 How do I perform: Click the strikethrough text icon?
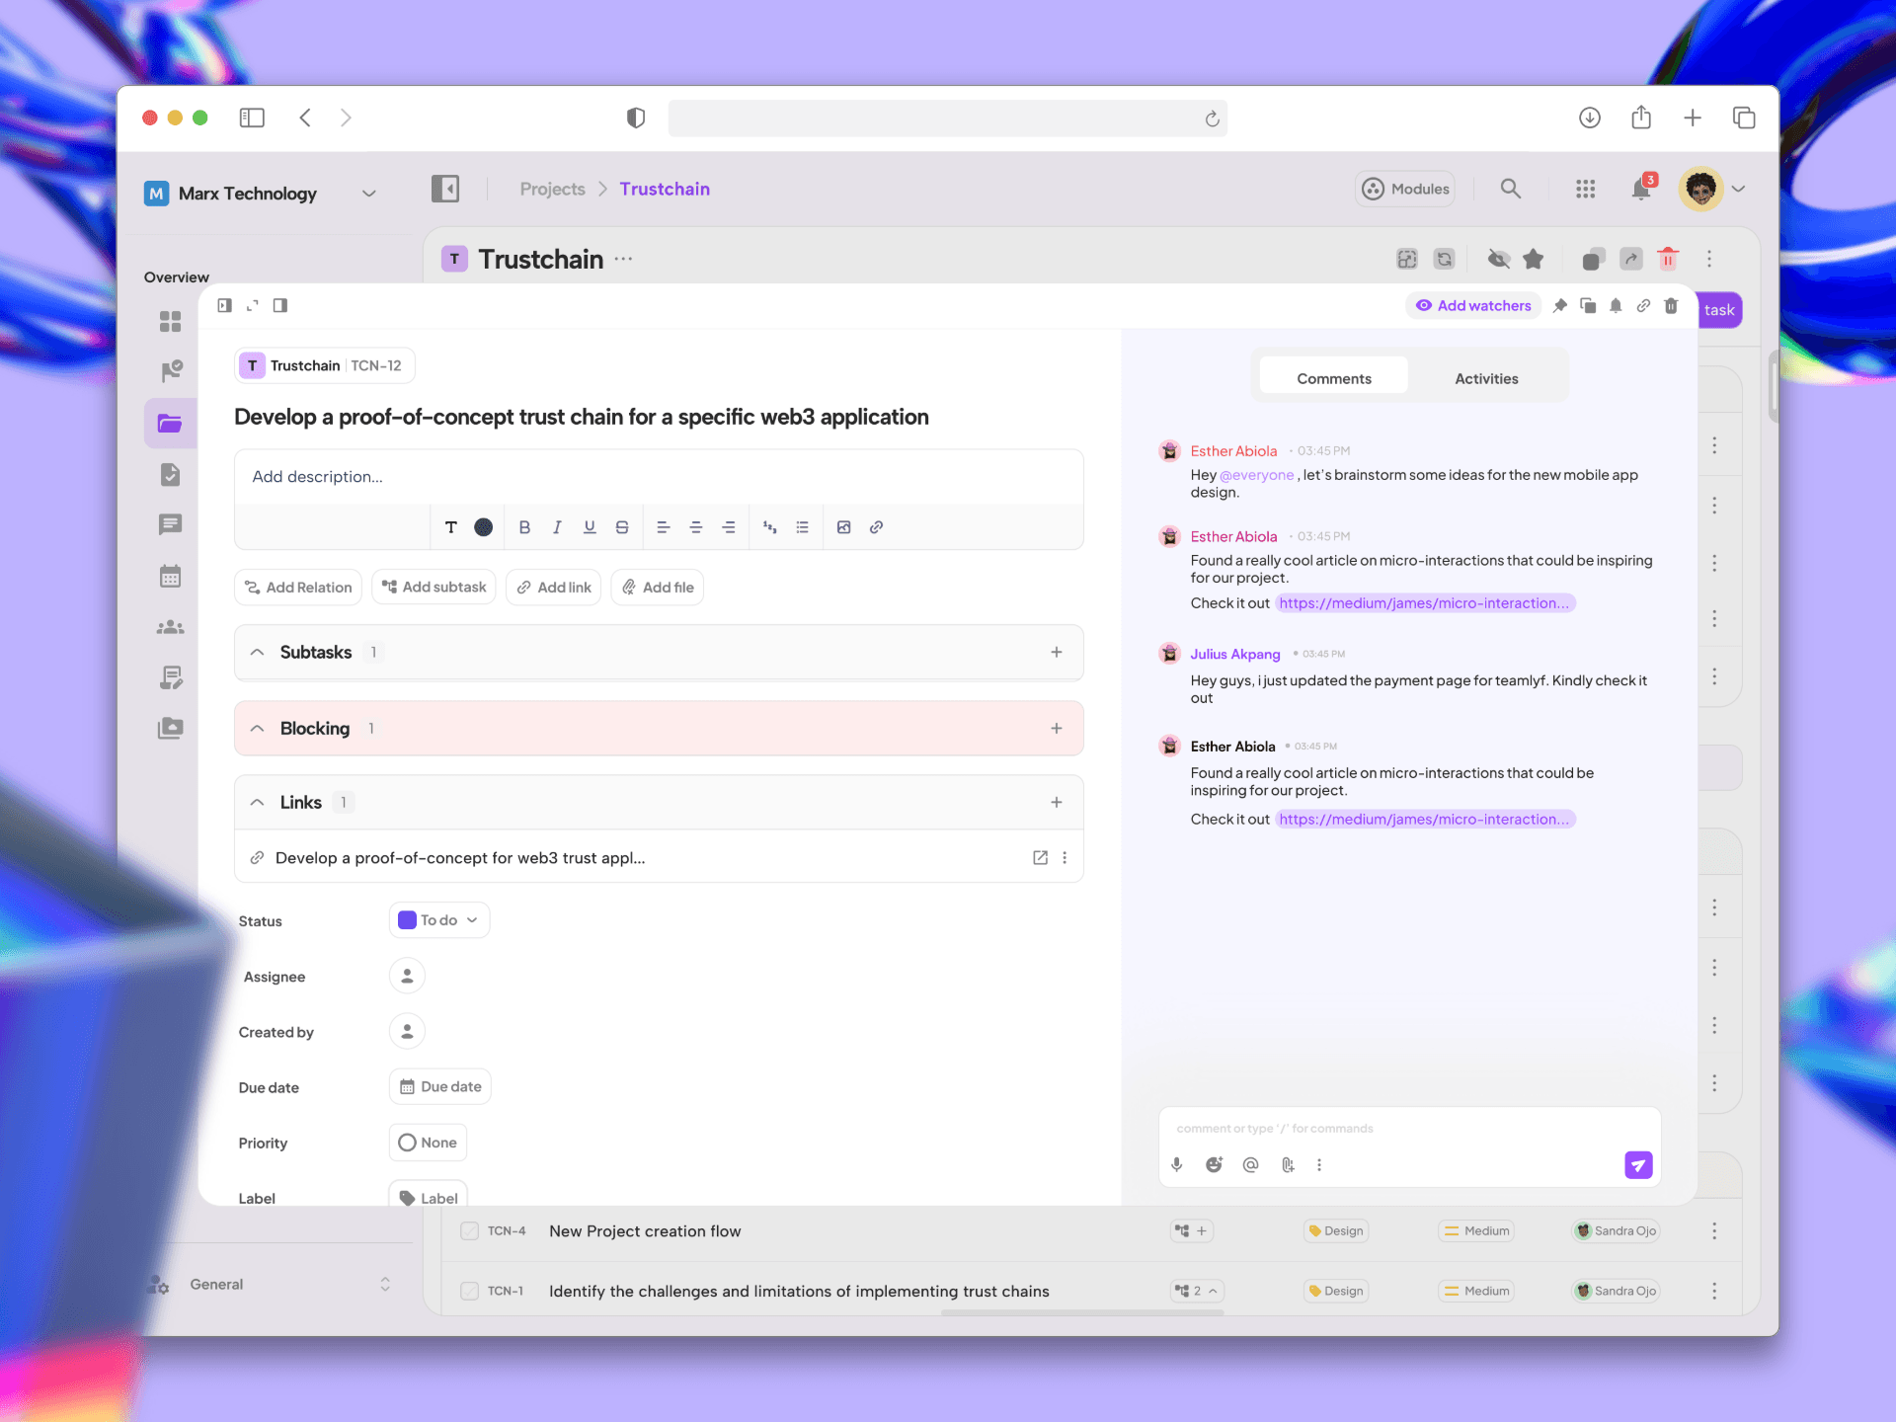pos(622,527)
